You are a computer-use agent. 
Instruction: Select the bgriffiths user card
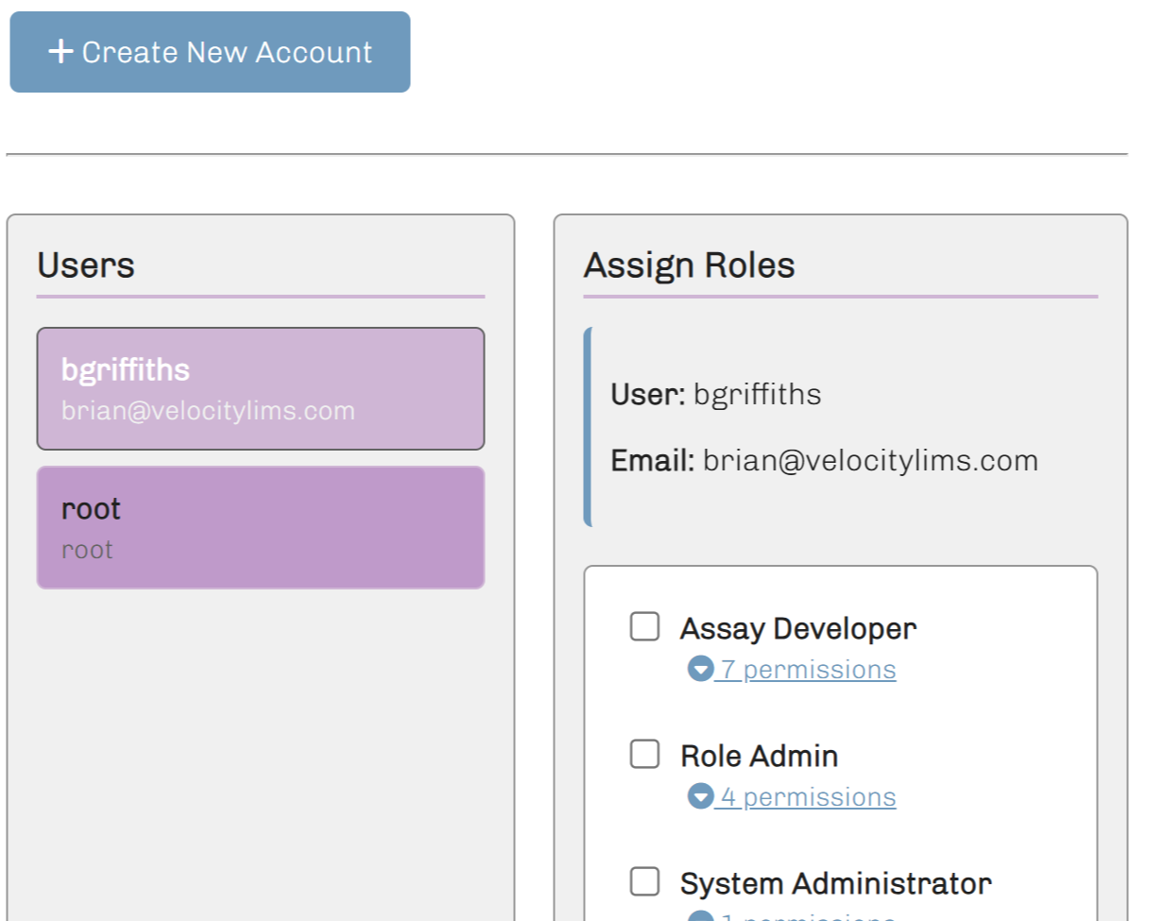click(x=260, y=388)
